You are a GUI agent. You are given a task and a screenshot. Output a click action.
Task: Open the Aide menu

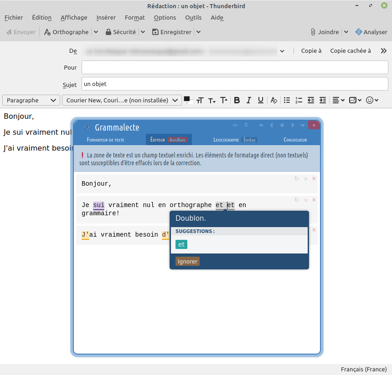[217, 17]
